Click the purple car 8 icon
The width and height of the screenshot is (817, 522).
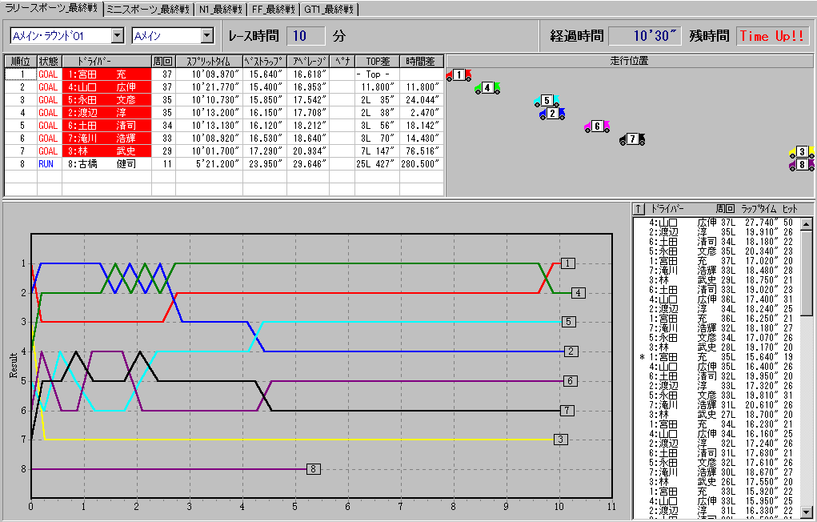802,165
